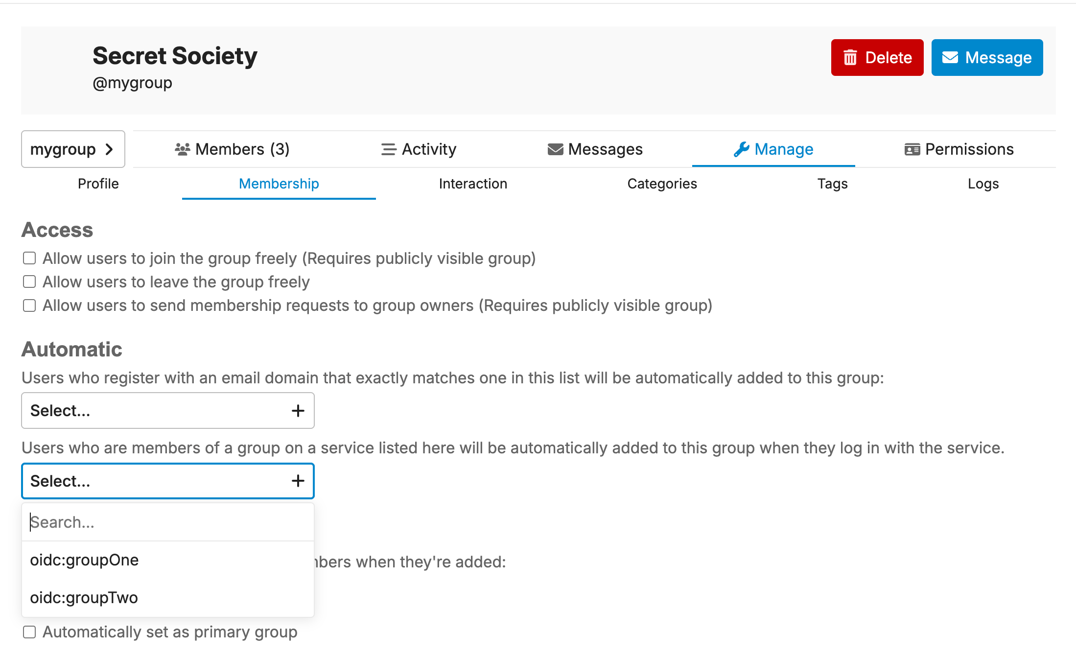The image size is (1076, 656).
Task: Click the plus icon in service group select
Action: tap(298, 481)
